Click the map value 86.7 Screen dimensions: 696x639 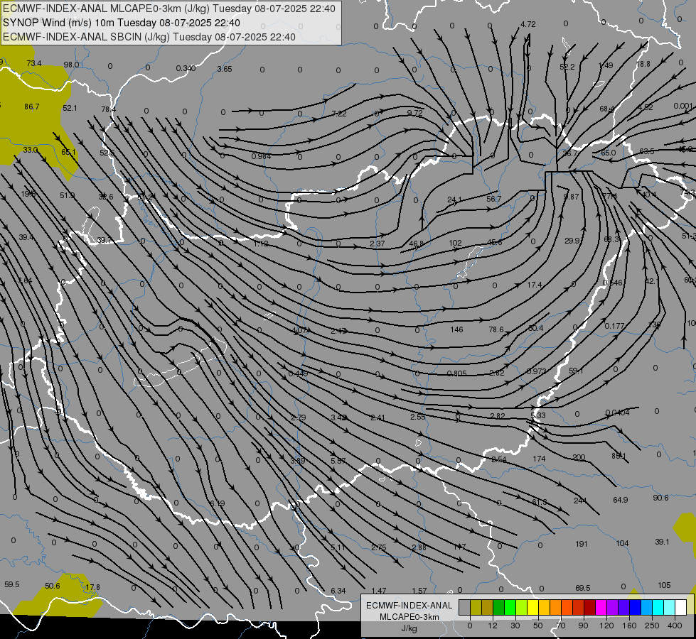[x=31, y=106]
